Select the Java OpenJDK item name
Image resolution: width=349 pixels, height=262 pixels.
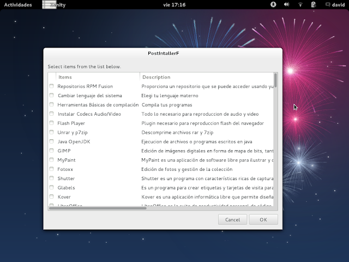point(74,142)
